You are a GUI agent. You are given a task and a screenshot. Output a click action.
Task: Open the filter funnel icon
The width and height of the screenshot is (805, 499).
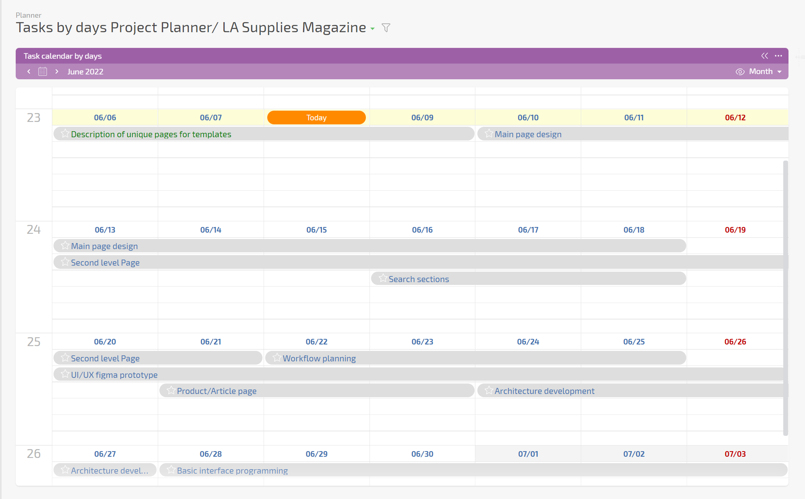tap(386, 28)
